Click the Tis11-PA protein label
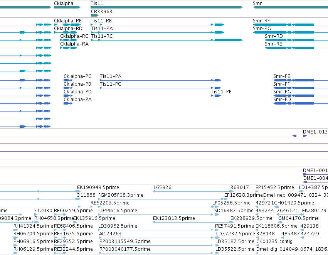 (x=111, y=76)
